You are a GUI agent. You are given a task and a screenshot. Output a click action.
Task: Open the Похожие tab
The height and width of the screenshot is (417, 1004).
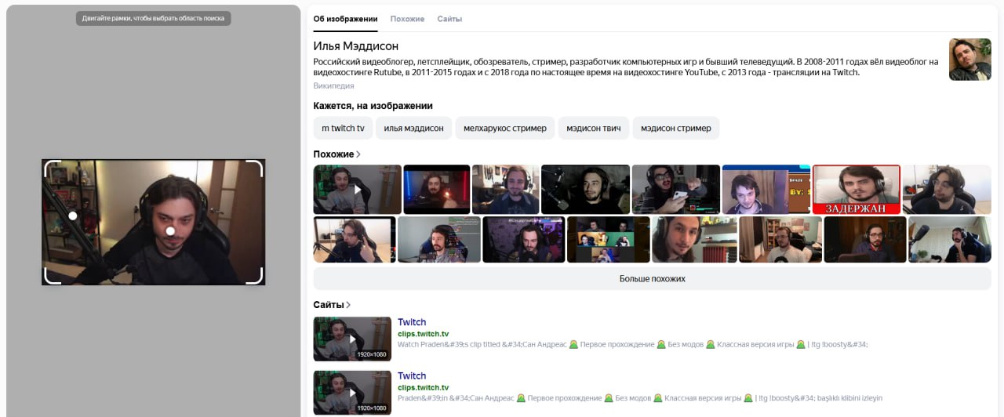[x=407, y=19]
